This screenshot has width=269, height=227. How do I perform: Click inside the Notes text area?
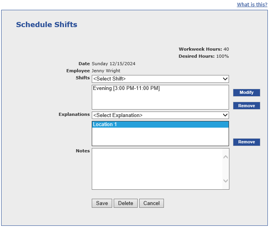point(157,169)
